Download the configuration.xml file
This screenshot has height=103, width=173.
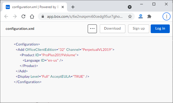click(112, 29)
